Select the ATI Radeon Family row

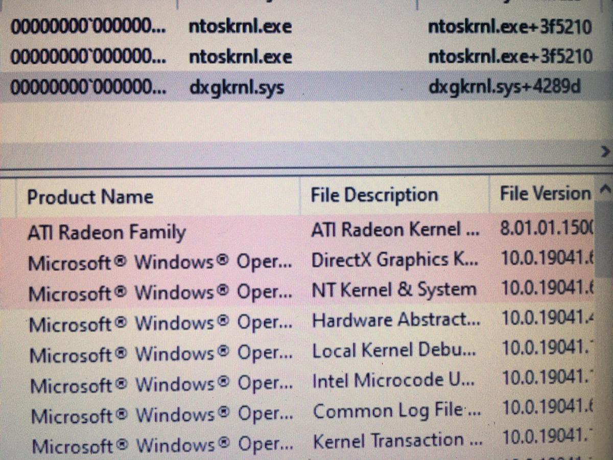click(x=107, y=233)
